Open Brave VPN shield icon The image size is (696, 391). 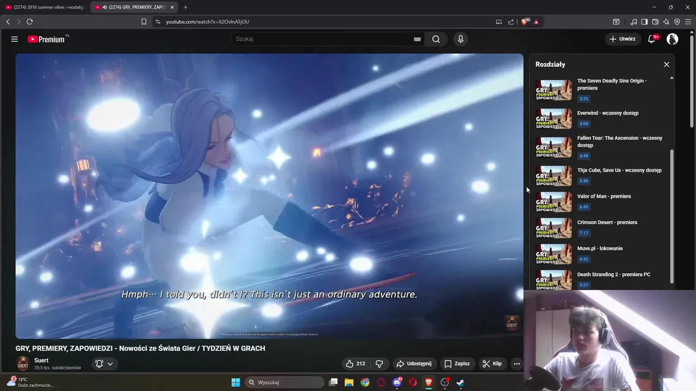pos(677,22)
